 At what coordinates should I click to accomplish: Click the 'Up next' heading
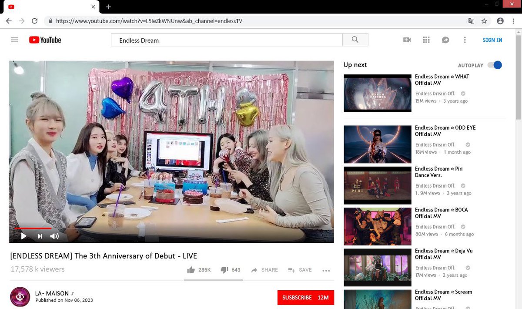tap(355, 65)
